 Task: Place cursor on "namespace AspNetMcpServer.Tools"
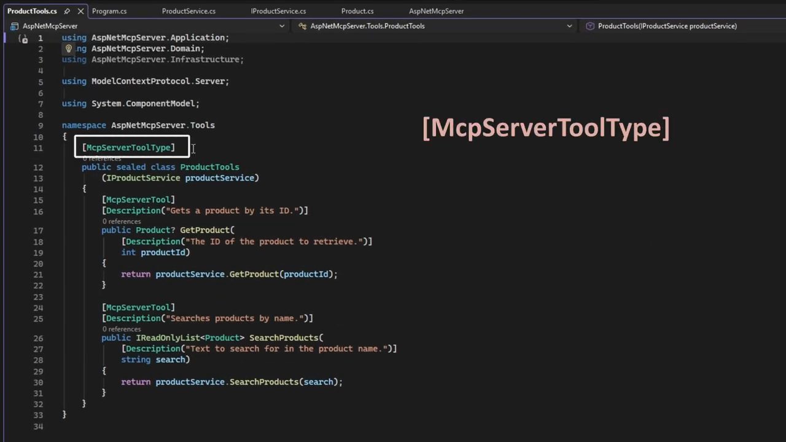[138, 125]
